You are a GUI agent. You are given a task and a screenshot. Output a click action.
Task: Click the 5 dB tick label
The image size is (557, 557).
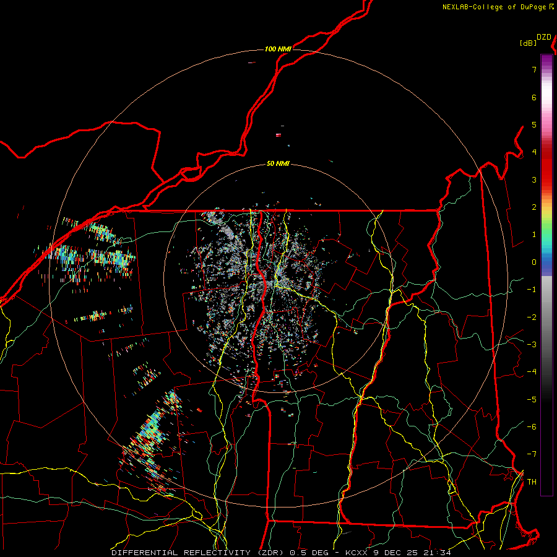pos(534,124)
